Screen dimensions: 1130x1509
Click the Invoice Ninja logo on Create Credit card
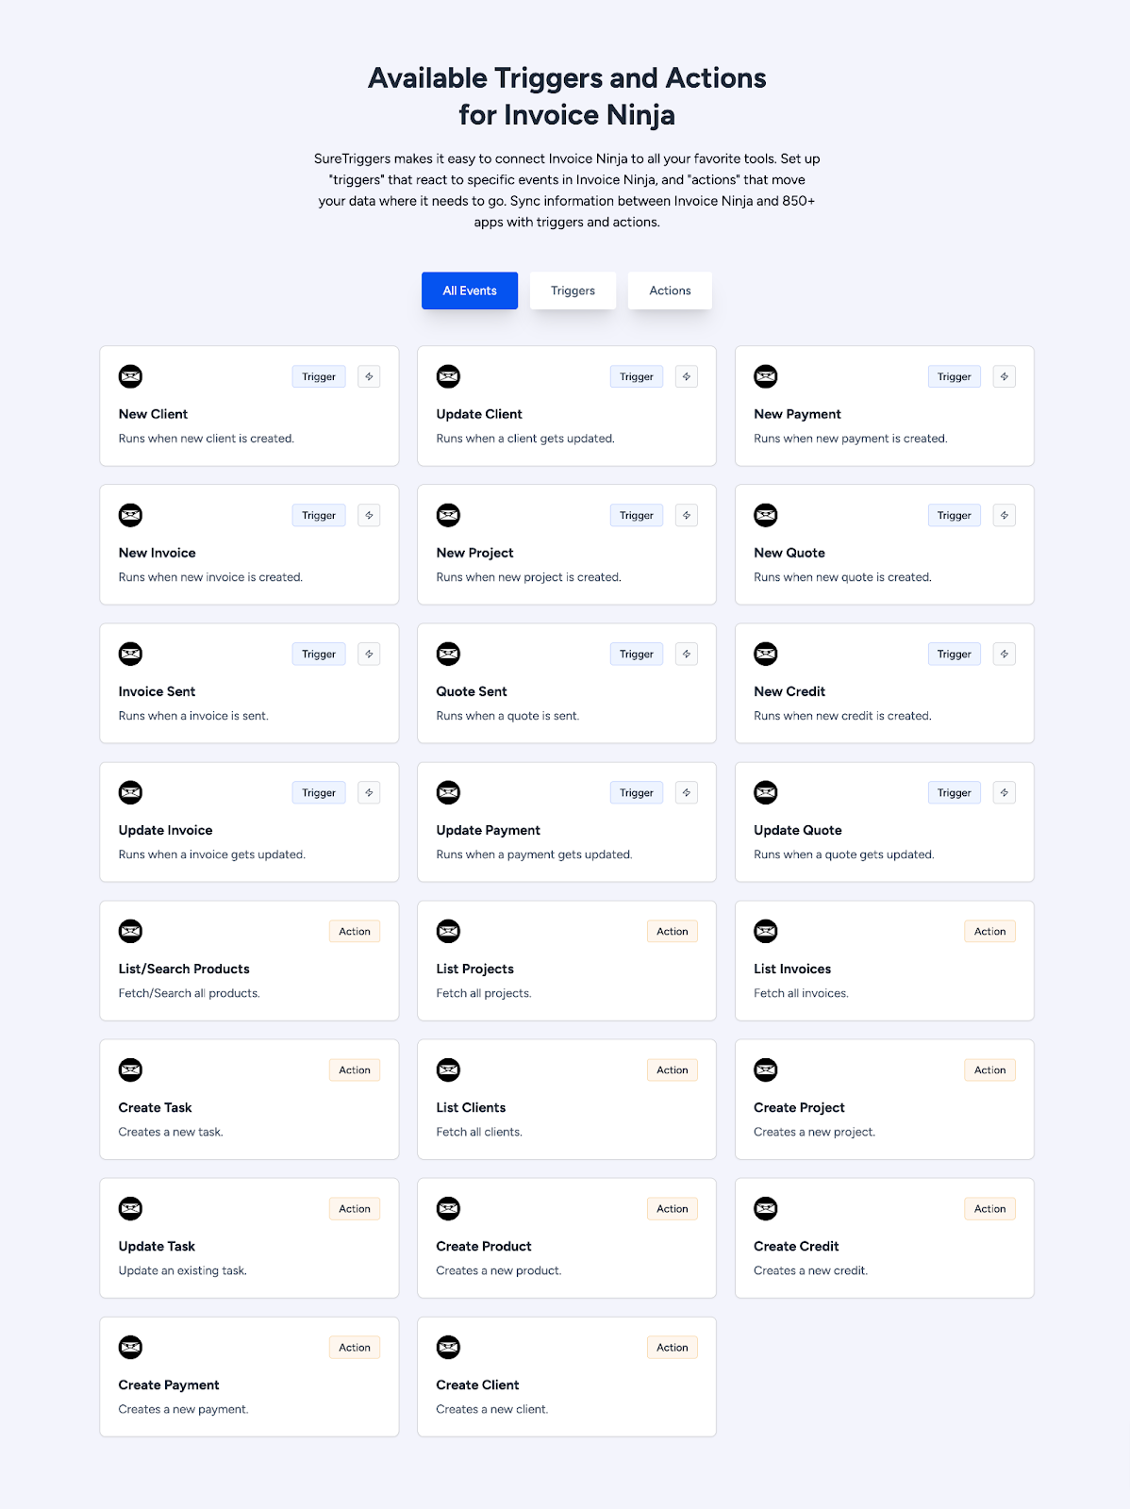(766, 1208)
